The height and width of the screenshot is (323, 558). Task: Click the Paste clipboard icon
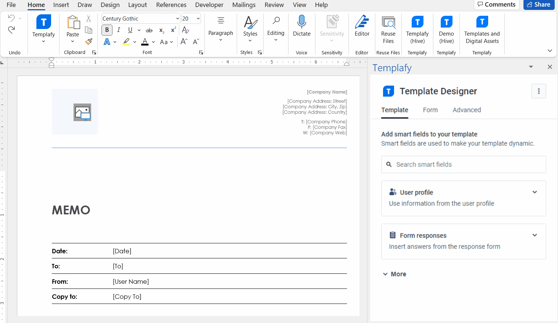73,23
